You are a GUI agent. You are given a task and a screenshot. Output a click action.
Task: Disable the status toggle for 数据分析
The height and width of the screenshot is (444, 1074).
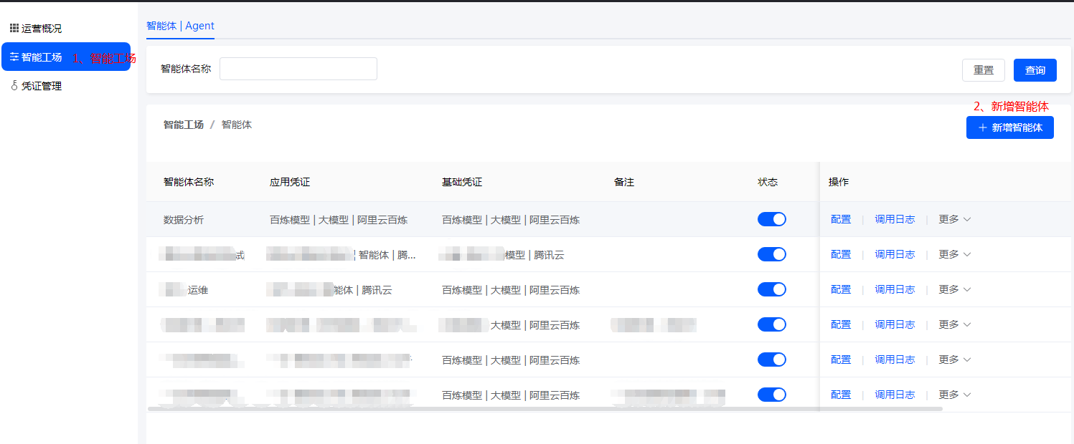(771, 219)
